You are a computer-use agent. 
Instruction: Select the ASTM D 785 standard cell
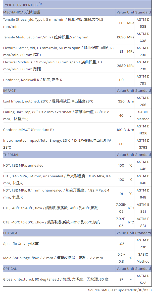pos(143,80)
